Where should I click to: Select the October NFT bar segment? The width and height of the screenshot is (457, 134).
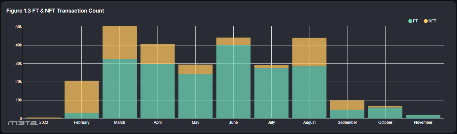385,106
